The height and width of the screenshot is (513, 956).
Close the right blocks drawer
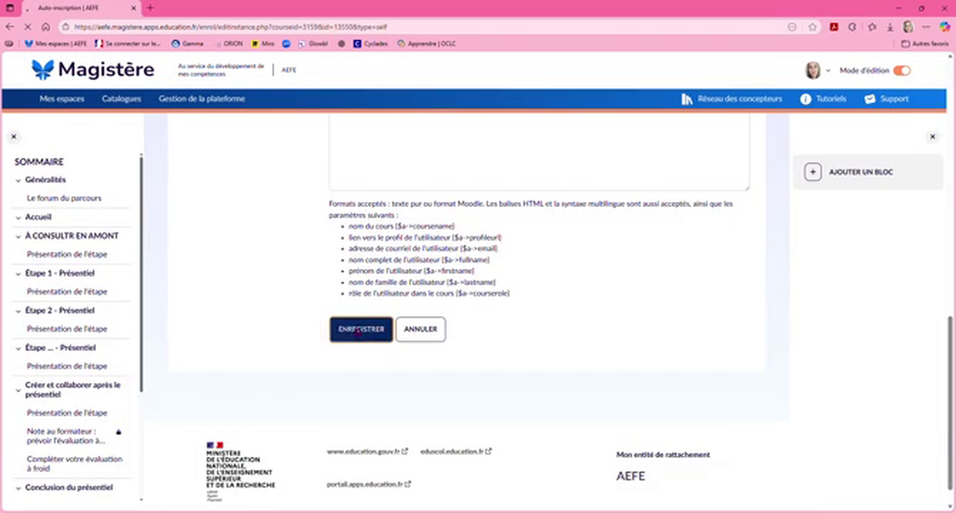[x=932, y=137]
